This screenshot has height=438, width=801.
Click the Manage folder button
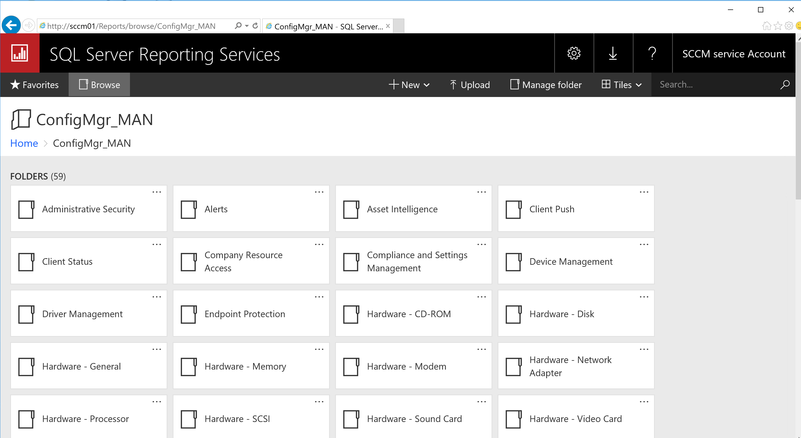click(546, 85)
